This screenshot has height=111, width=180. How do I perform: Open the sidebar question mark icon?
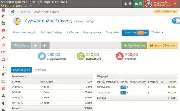coord(3,67)
